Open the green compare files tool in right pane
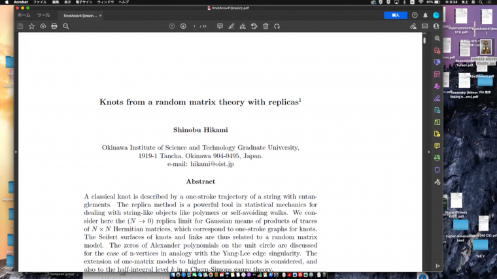This screenshot has height=279, width=497. point(437,122)
